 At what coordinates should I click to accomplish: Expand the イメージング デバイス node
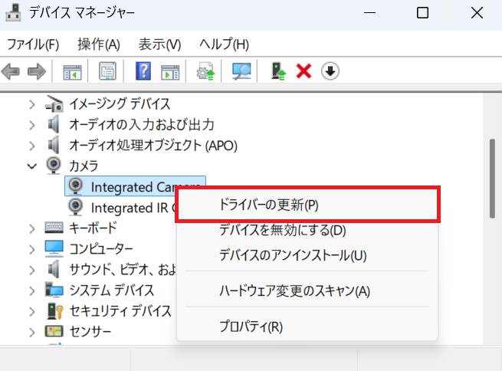pos(31,104)
